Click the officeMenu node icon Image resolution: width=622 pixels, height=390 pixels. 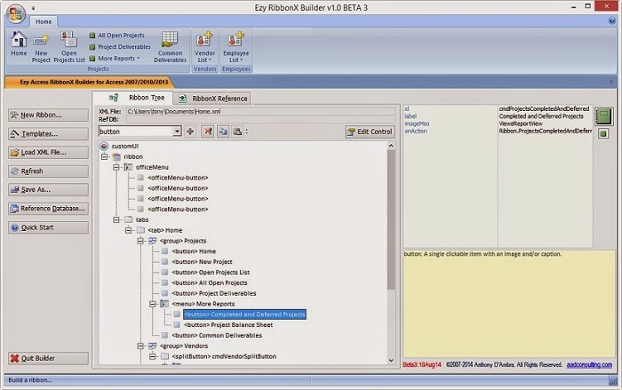pyautogui.click(x=128, y=167)
